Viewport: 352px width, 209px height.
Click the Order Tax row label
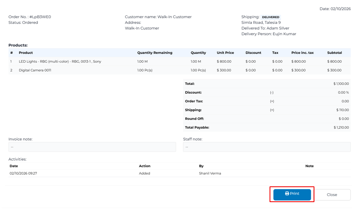coord(194,101)
